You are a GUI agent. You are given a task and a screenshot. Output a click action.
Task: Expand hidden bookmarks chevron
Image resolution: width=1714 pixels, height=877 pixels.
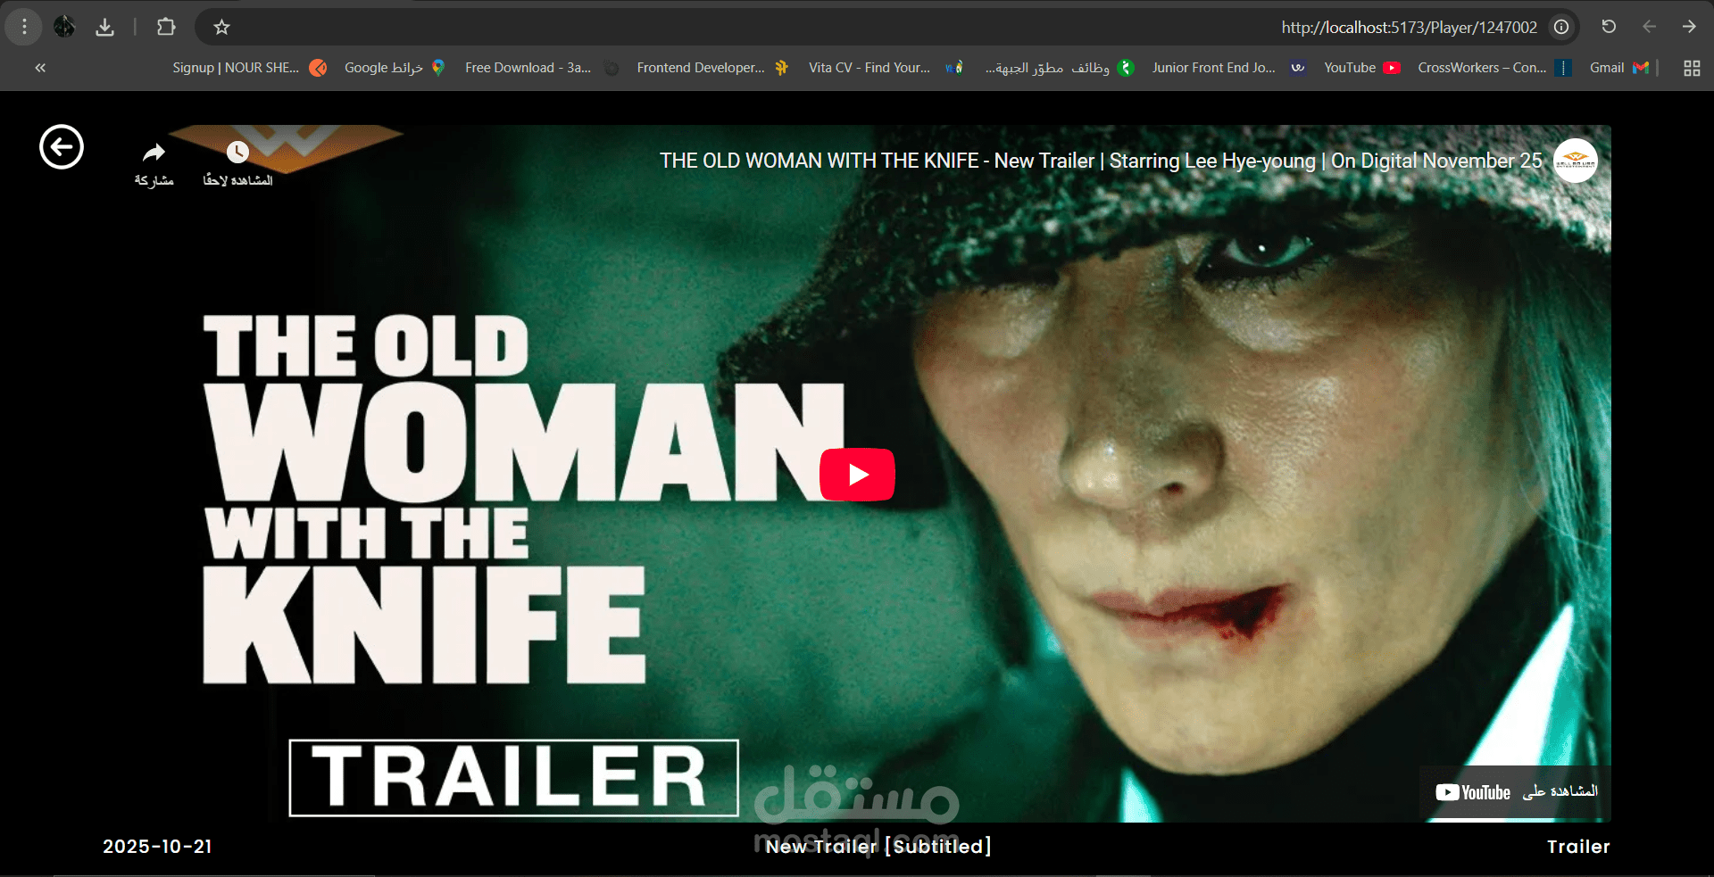[x=40, y=68]
